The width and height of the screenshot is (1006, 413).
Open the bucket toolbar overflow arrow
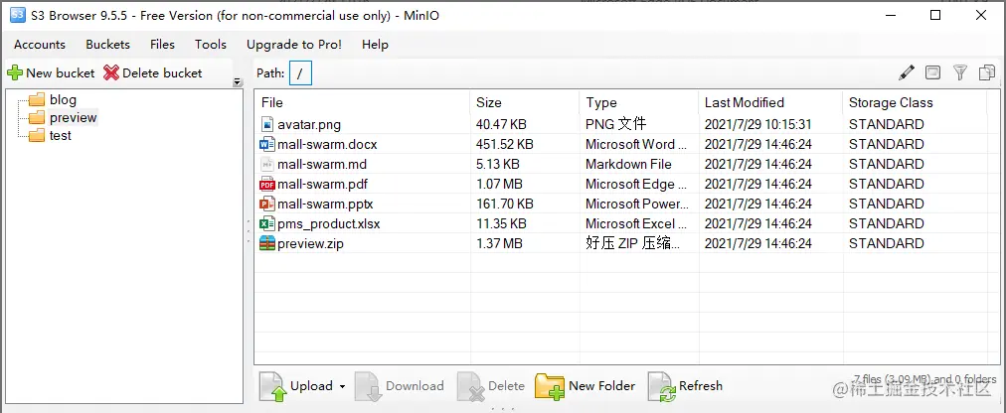click(238, 82)
